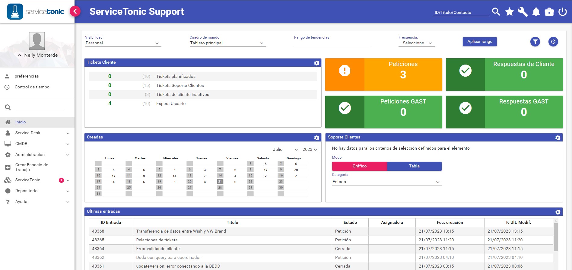Collapse Nelly Monterde user menu
Screen dimensions: 572x270
(x=20, y=55)
